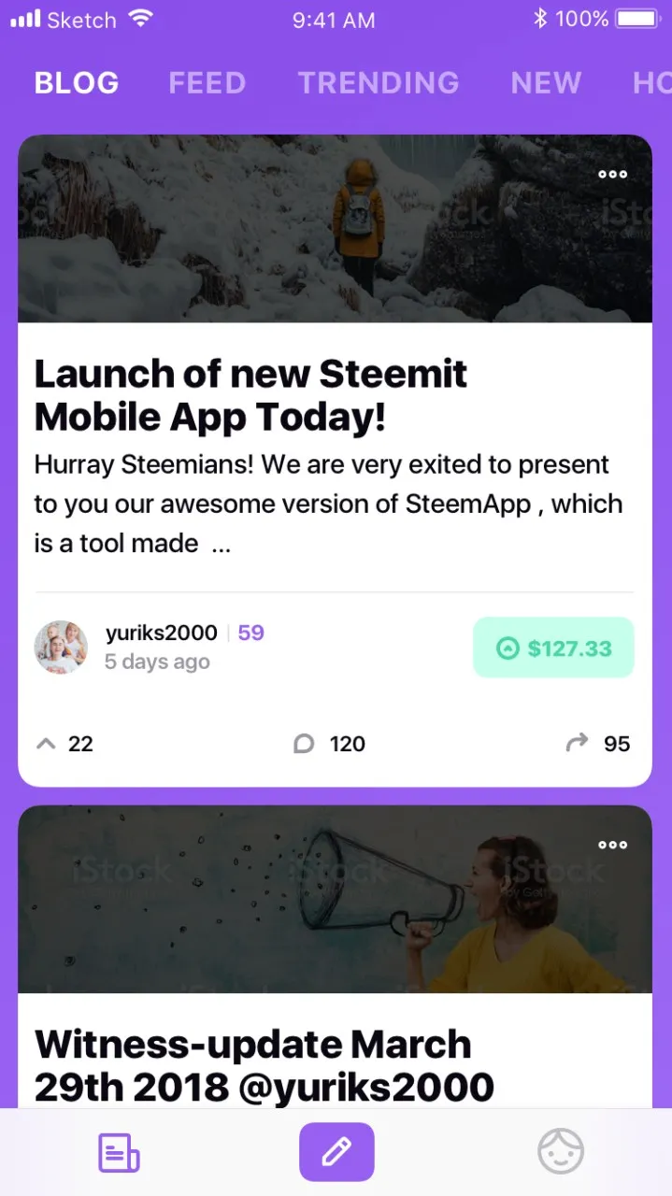Switch to the TRENDING tab
Screen dimensions: 672x1196
(x=379, y=83)
